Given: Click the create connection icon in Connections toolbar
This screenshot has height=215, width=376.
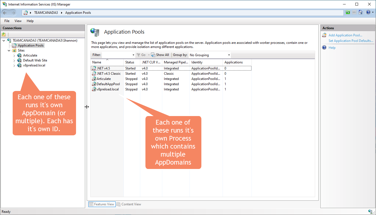Looking at the screenshot, I should coord(4,34).
